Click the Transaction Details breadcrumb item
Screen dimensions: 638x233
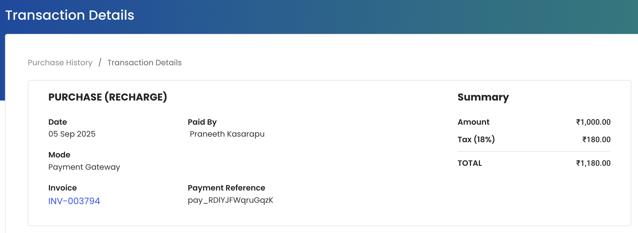pyautogui.click(x=144, y=63)
